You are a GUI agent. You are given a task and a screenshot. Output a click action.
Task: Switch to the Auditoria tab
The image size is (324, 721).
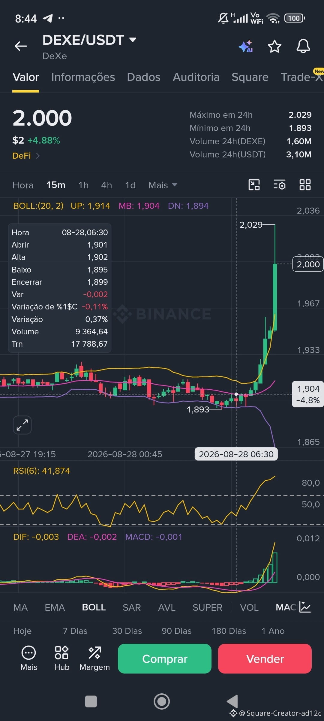point(196,77)
